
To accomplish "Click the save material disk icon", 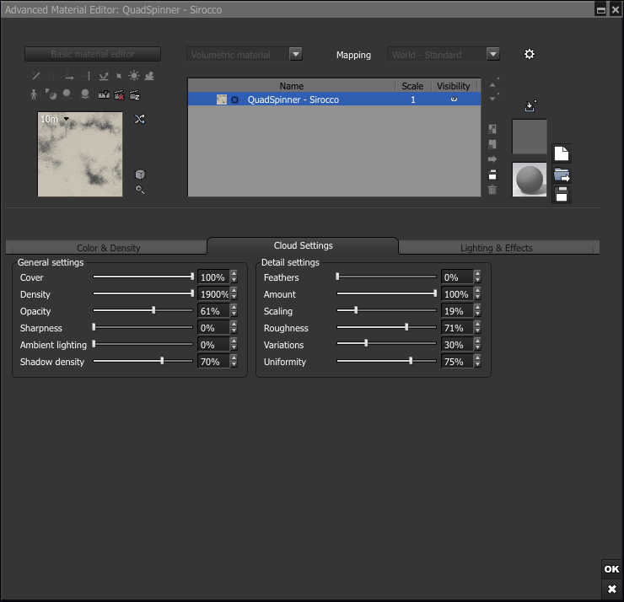I will [x=562, y=194].
